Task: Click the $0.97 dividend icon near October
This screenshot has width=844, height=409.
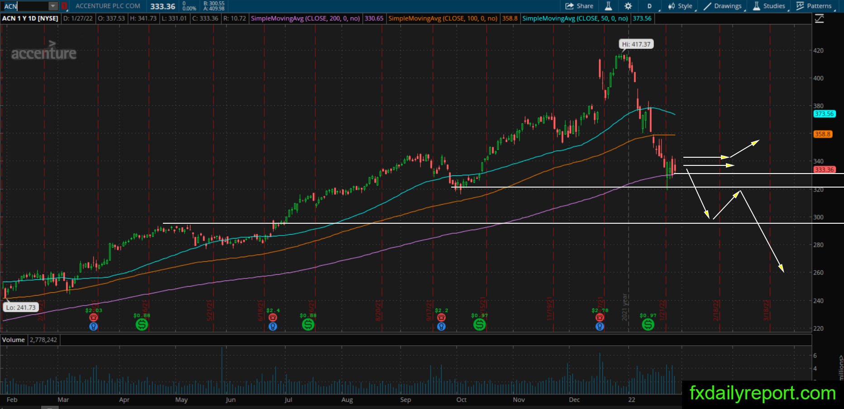Action: click(x=479, y=324)
